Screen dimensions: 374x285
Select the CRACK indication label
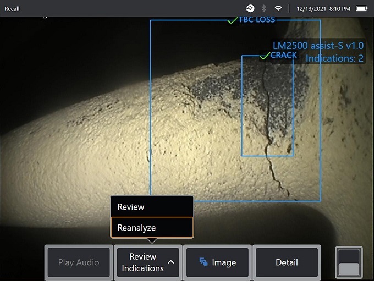point(284,55)
